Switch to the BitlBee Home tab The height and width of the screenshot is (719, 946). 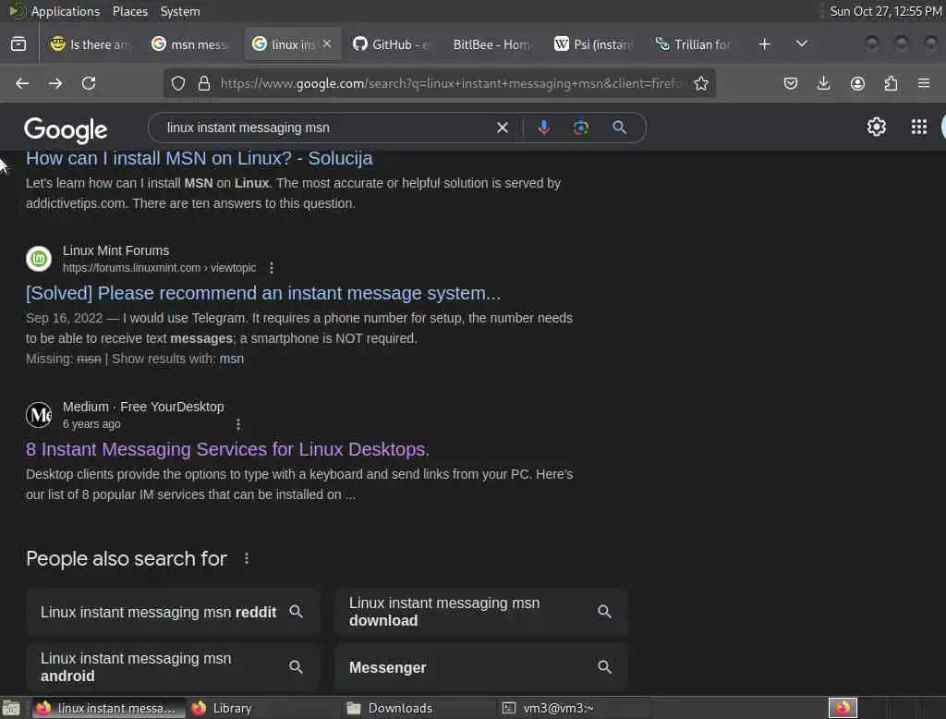(x=493, y=44)
